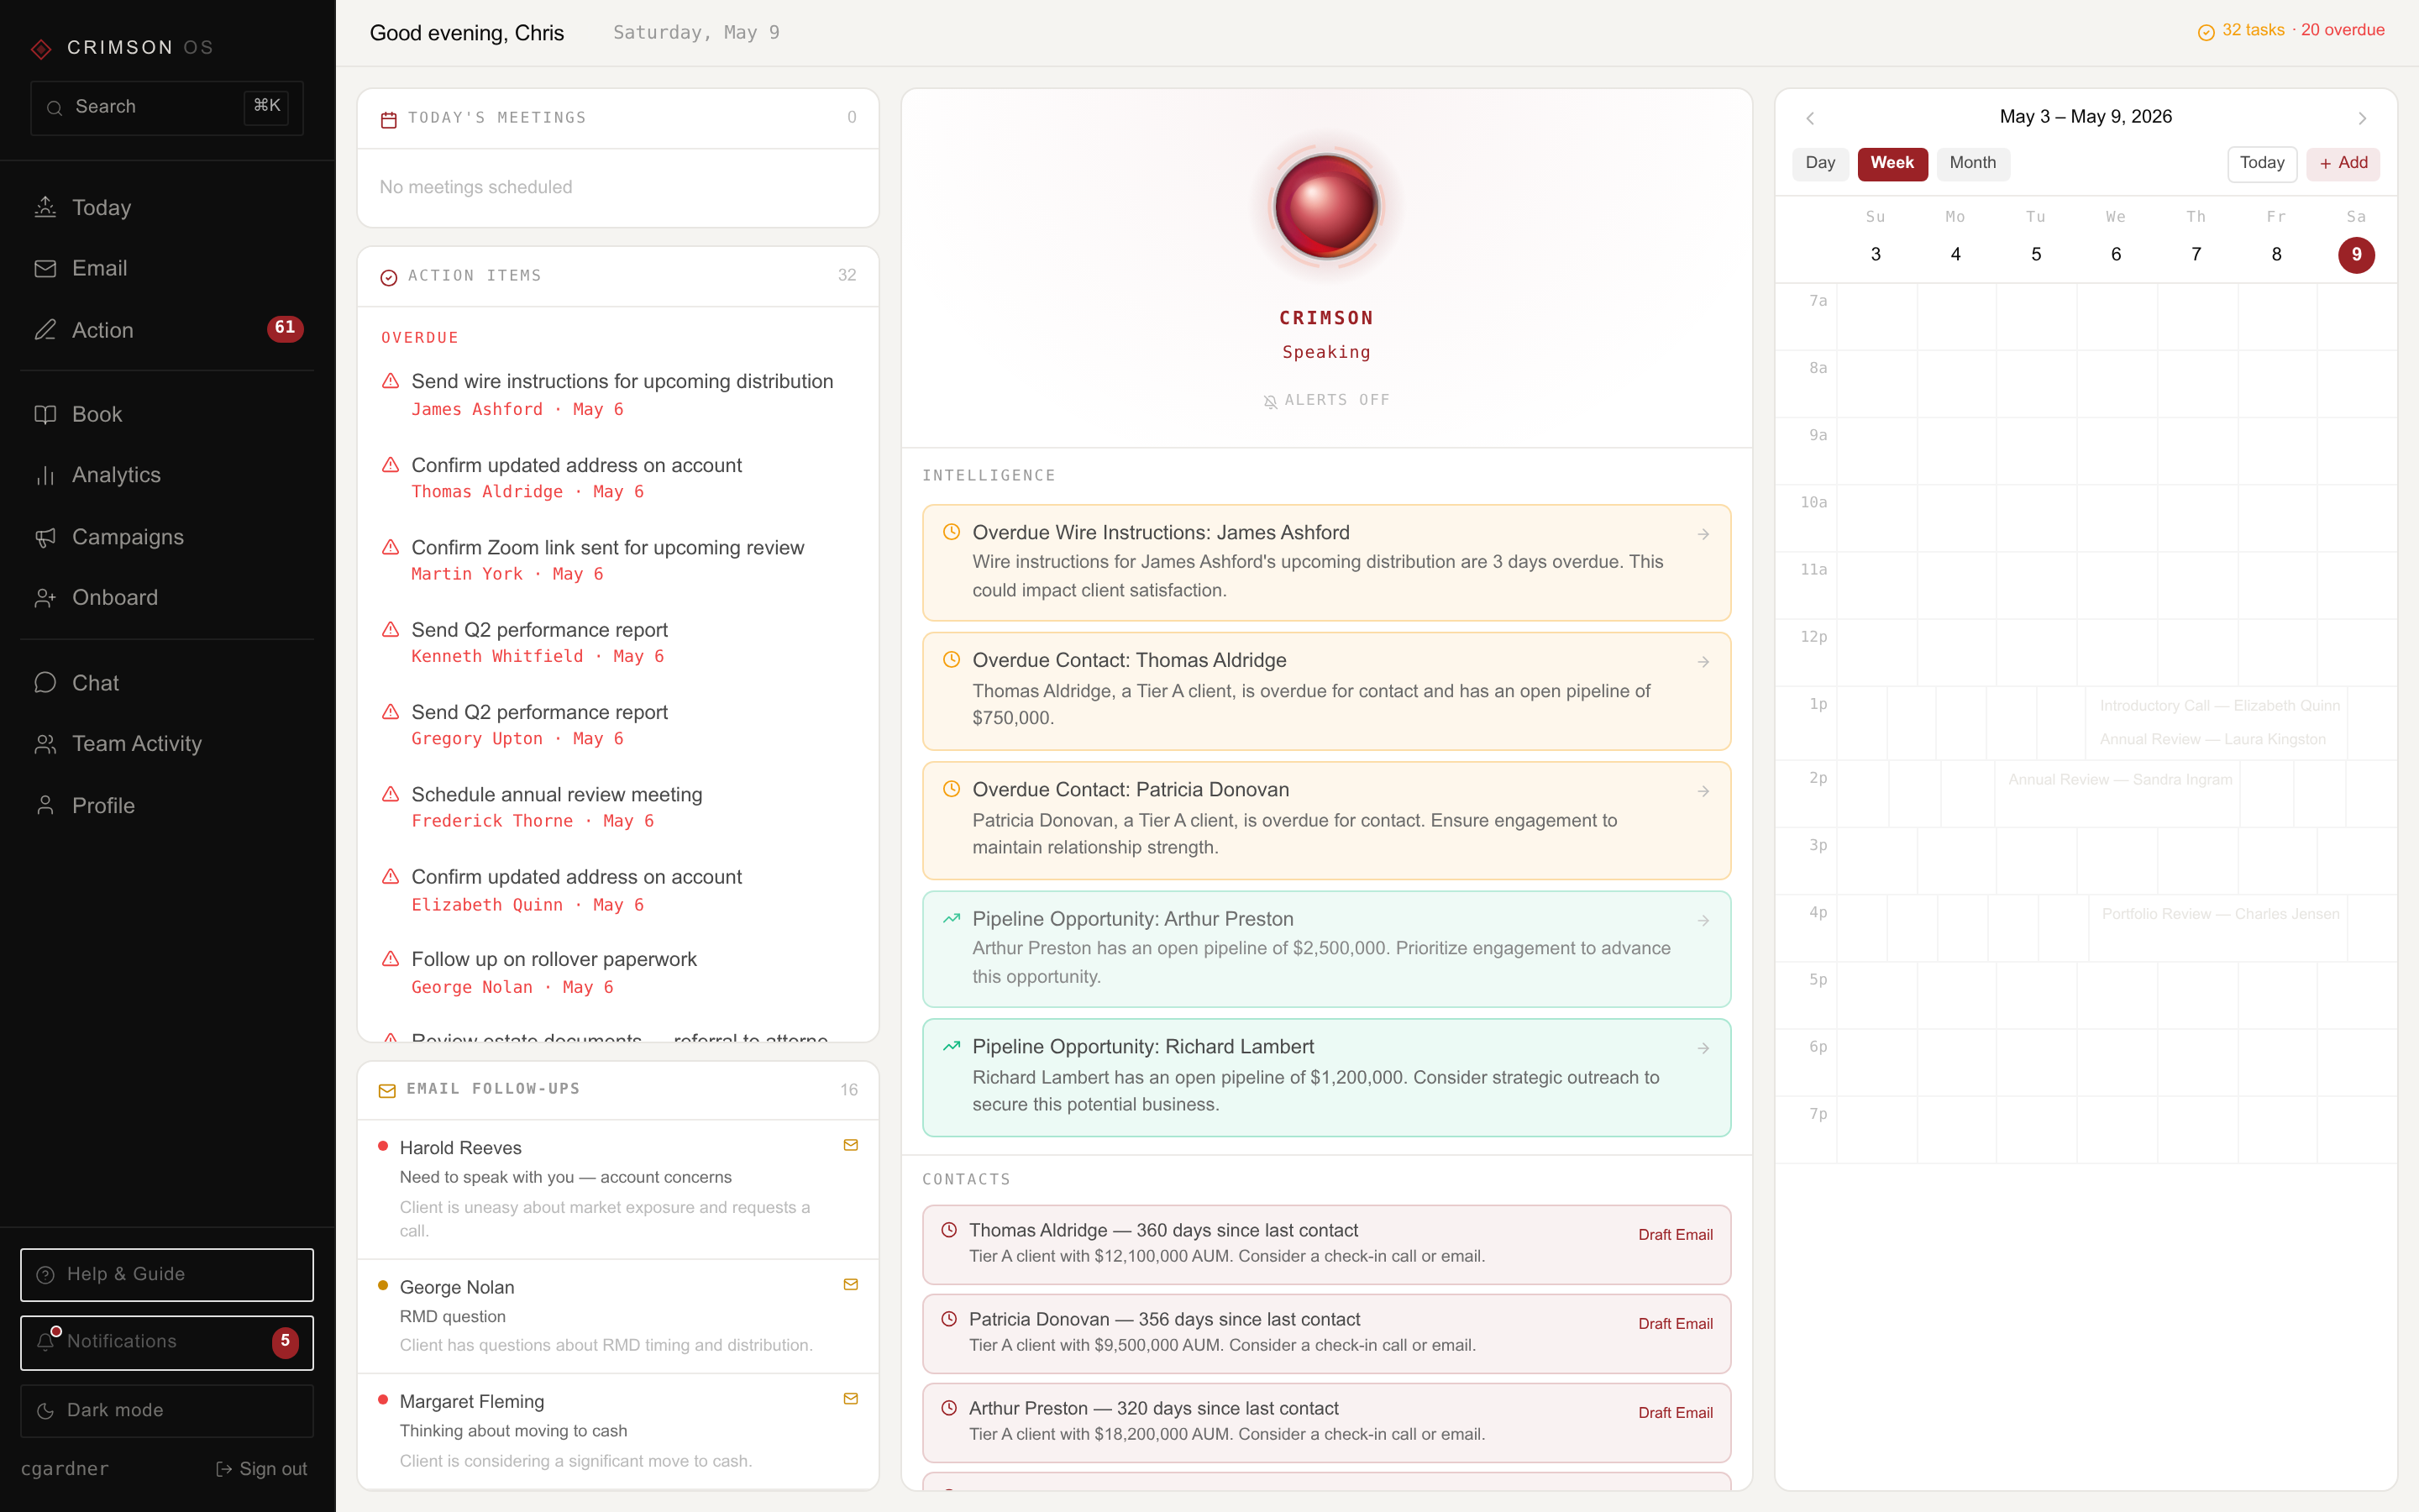The image size is (2419, 1512).
Task: Click warning icon beside Martin York task
Action: point(391,547)
